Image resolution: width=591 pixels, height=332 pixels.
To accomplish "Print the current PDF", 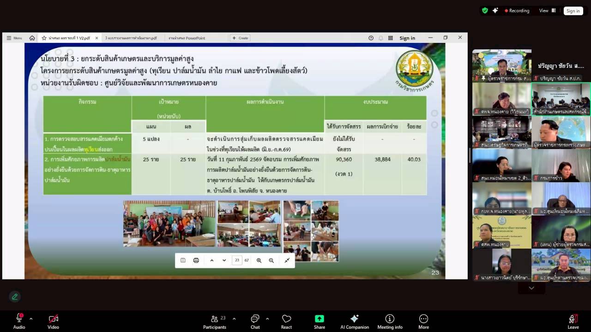I will (x=196, y=260).
